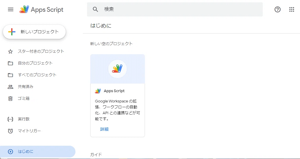Viewport: 300px width, 159px height.
Task: Click the search magnifier icon
Action: tap(95, 9)
